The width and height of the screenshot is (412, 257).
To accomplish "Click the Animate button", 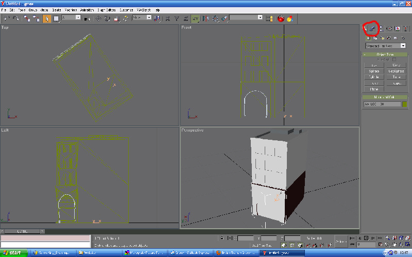I will (x=341, y=241).
